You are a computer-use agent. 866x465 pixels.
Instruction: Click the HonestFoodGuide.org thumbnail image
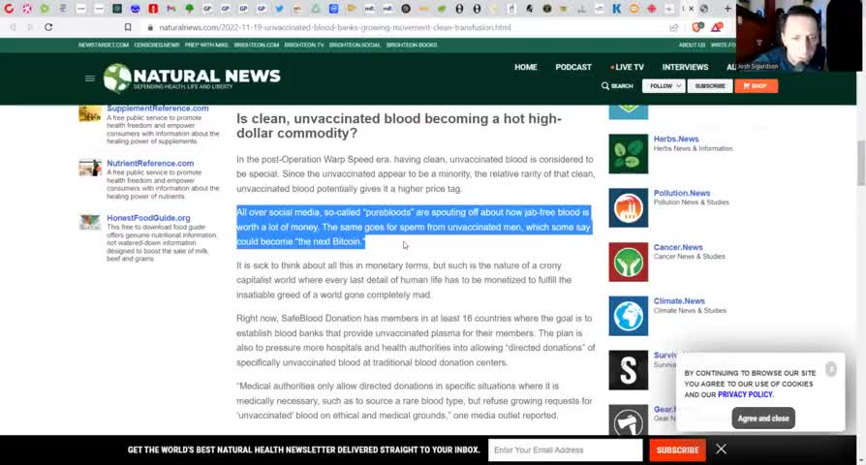coord(90,222)
